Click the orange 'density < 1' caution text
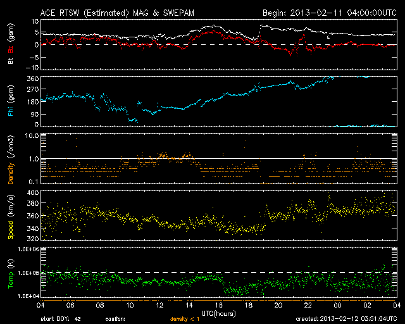Screen dimensions: 405x324 (185, 319)
